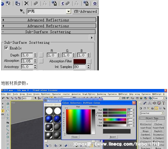Open the material name dropdown 护壳

tap(68, 11)
